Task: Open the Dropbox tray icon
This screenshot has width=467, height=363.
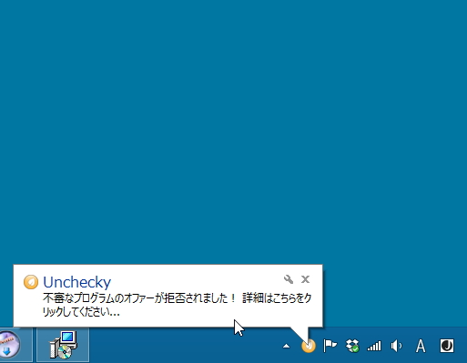Action: point(352,346)
